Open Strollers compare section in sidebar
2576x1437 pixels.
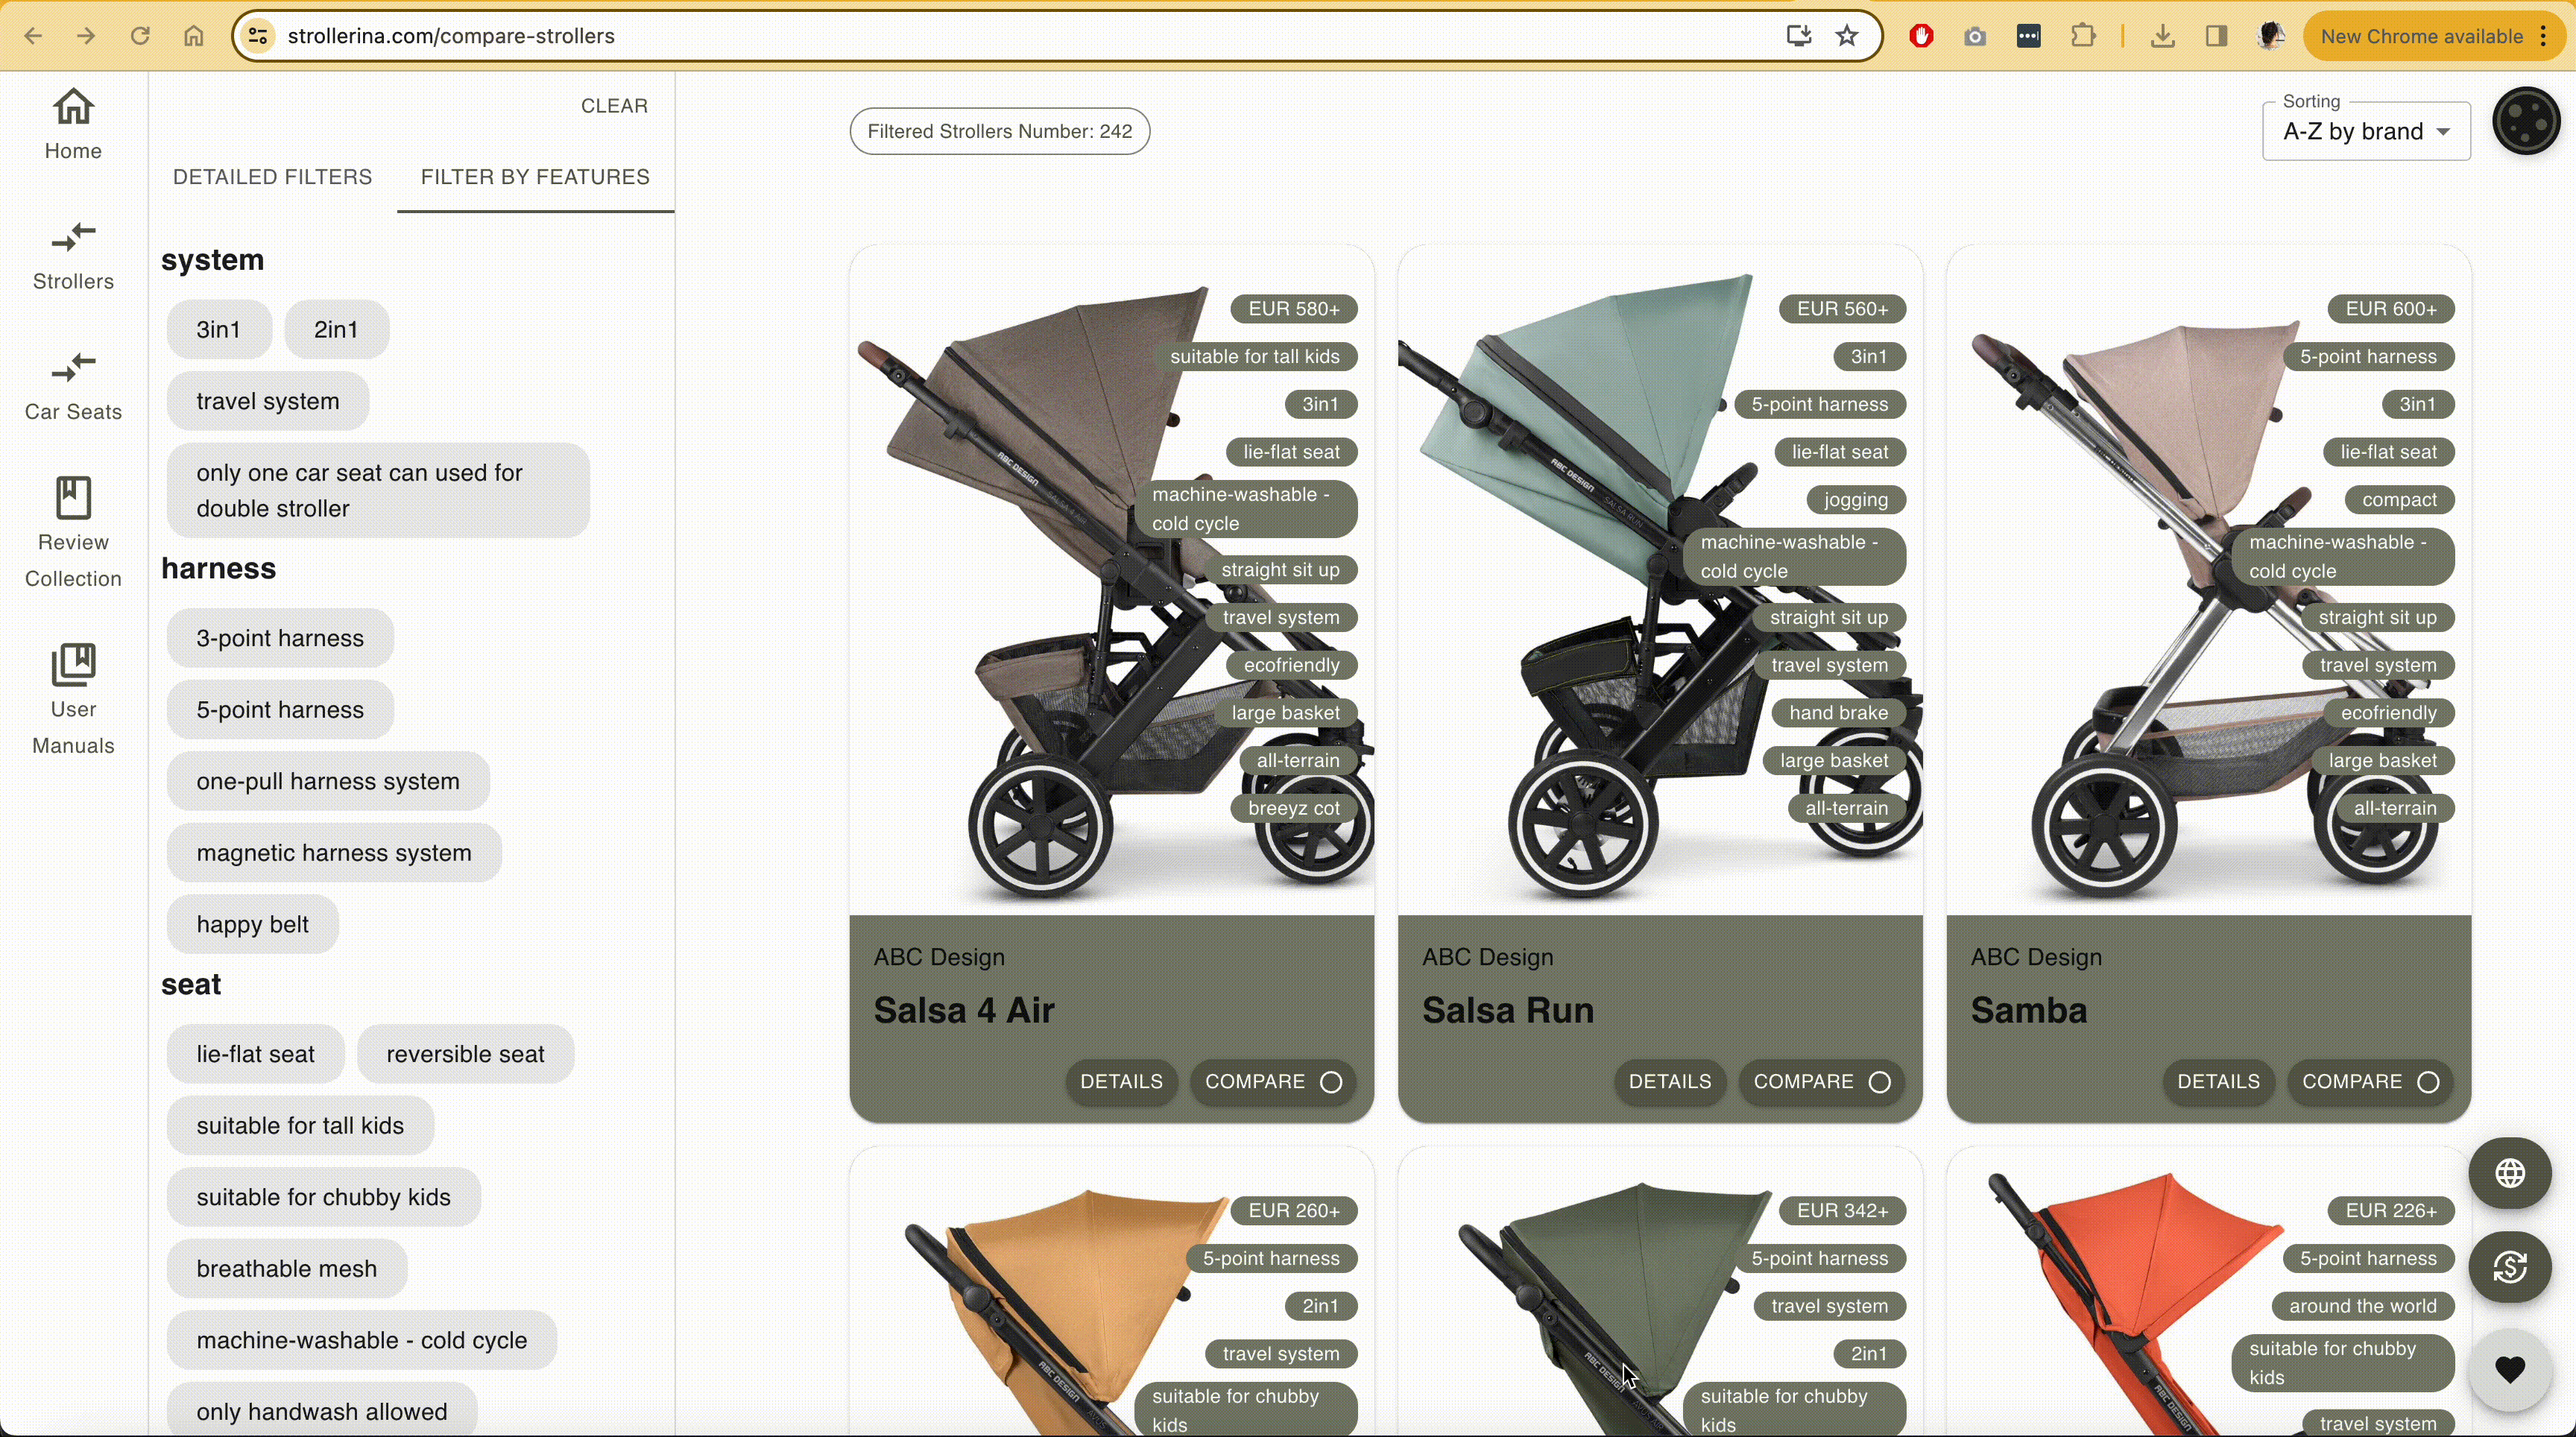(73, 256)
